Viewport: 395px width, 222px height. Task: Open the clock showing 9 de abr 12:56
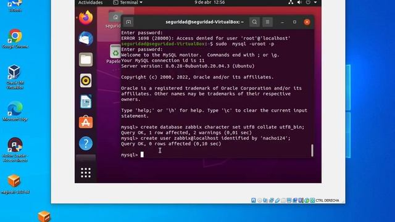pyautogui.click(x=210, y=2)
